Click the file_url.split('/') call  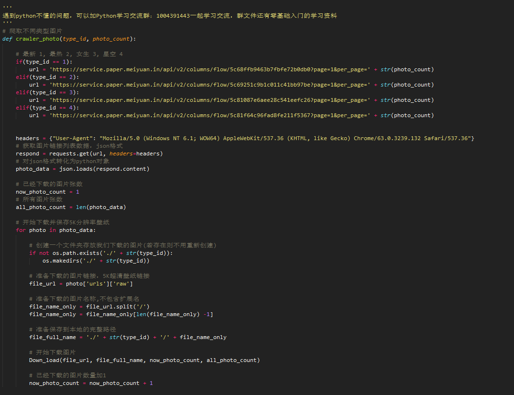(118, 307)
